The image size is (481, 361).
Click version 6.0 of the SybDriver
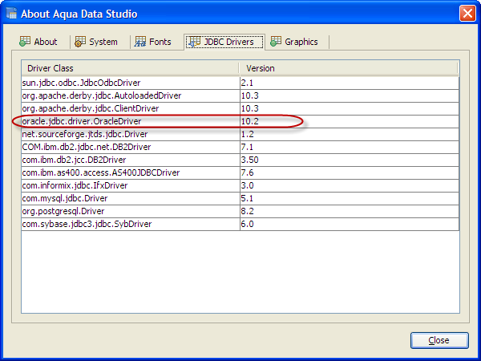pos(250,224)
